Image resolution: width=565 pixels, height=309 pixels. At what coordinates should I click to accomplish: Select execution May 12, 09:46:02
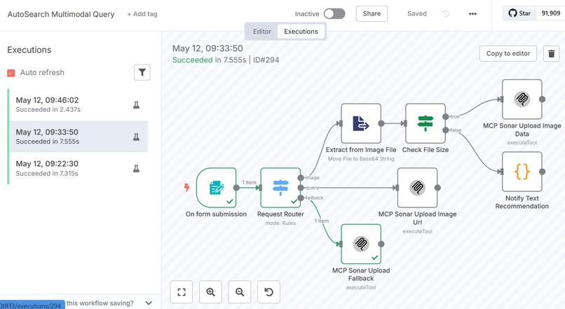pos(78,104)
